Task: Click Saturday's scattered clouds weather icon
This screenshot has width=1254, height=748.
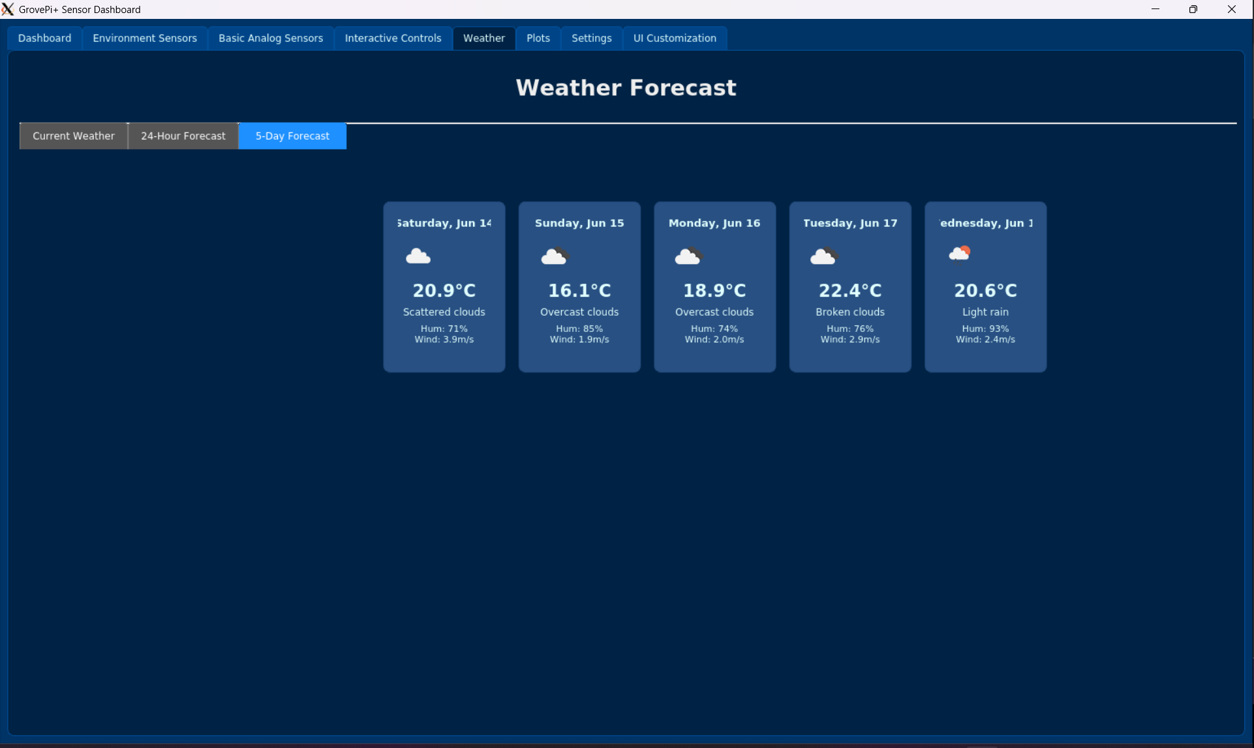Action: (418, 256)
